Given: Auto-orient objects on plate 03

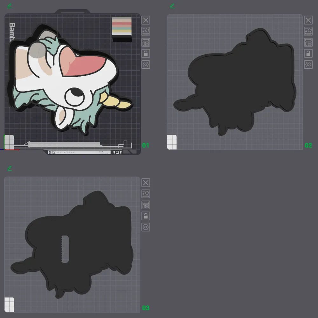Looking at the screenshot, I should click(146, 194).
